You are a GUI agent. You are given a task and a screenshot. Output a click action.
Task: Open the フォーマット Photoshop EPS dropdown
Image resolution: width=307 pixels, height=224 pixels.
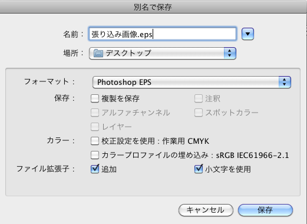click(192, 82)
